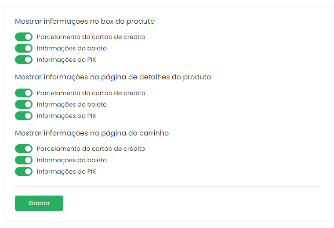334x228 pixels.
Task: Click 'Informações do PIX' label under product box
Action: (66, 60)
